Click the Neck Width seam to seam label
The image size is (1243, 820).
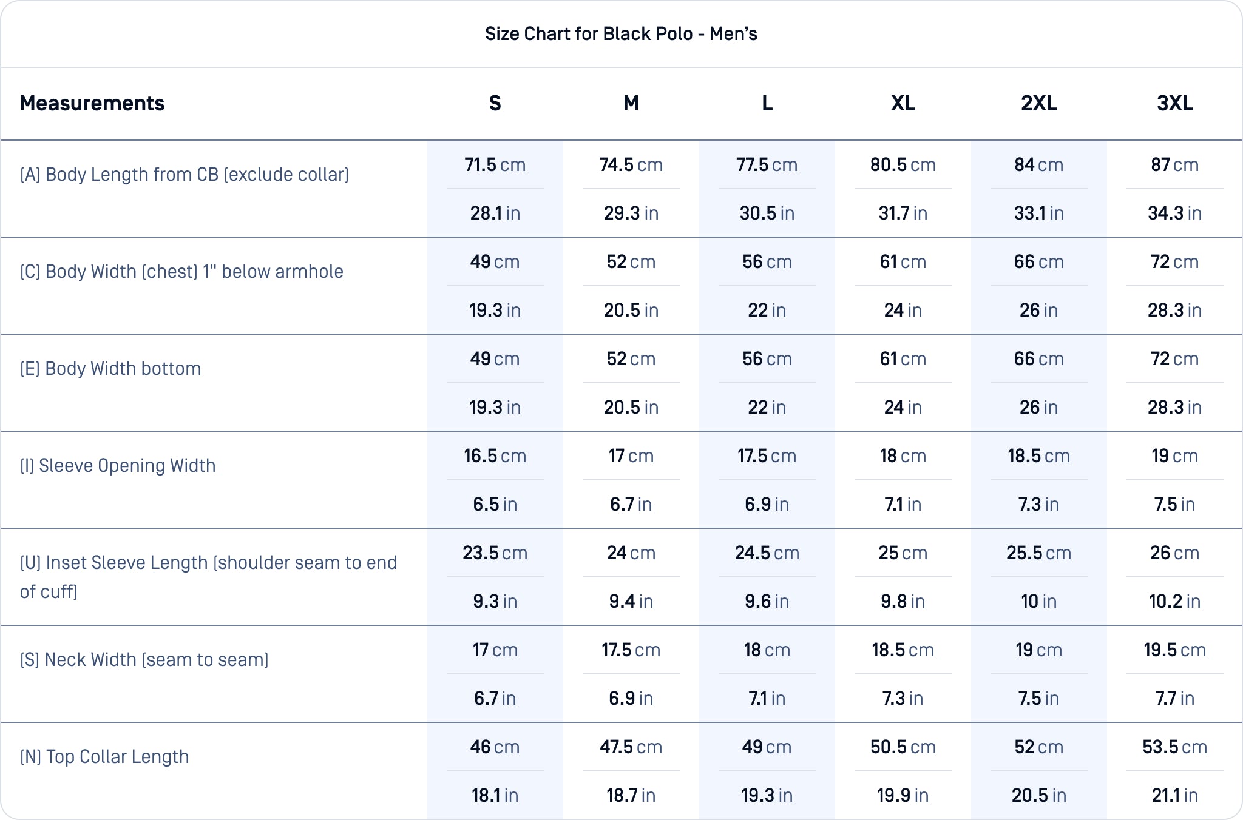click(x=144, y=660)
